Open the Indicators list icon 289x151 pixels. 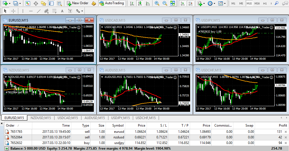coord(200,3)
